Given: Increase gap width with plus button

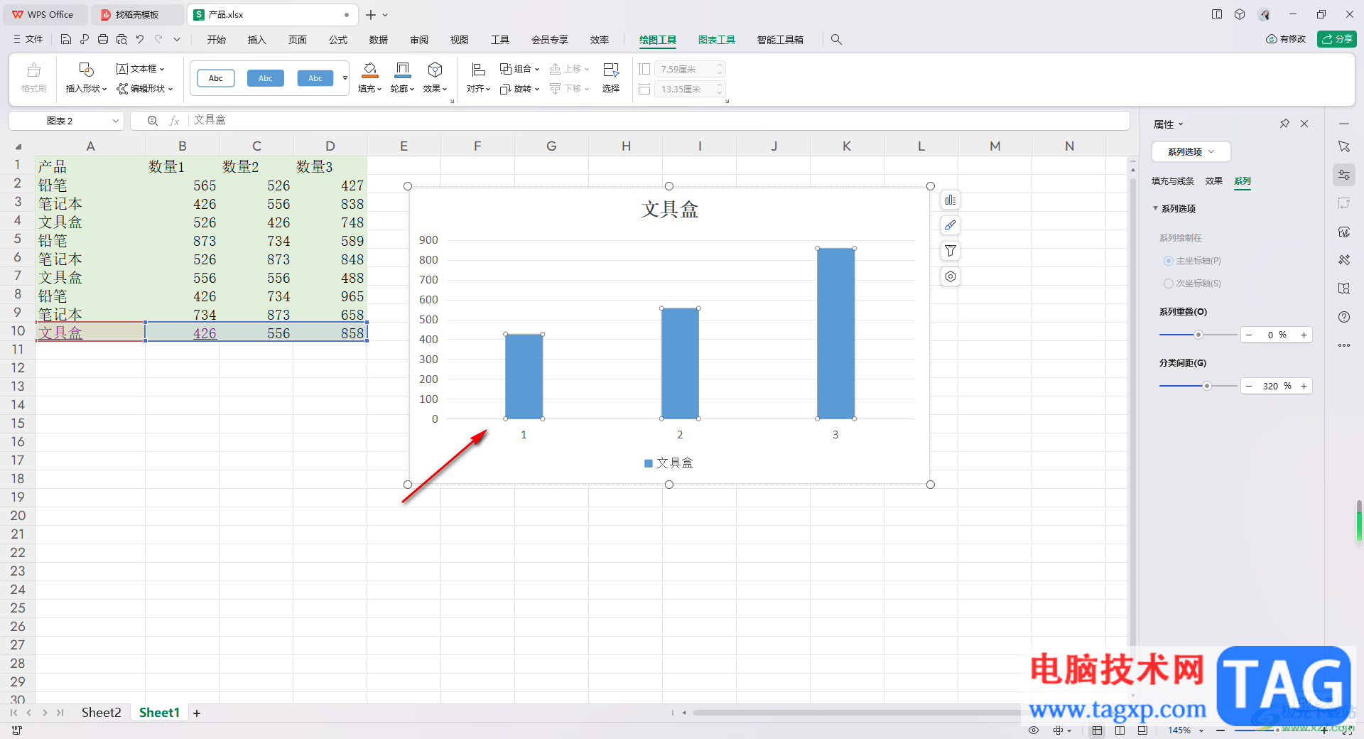Looking at the screenshot, I should [1304, 386].
